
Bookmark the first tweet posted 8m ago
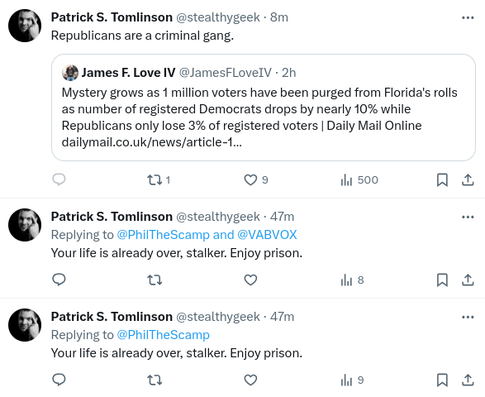(442, 180)
